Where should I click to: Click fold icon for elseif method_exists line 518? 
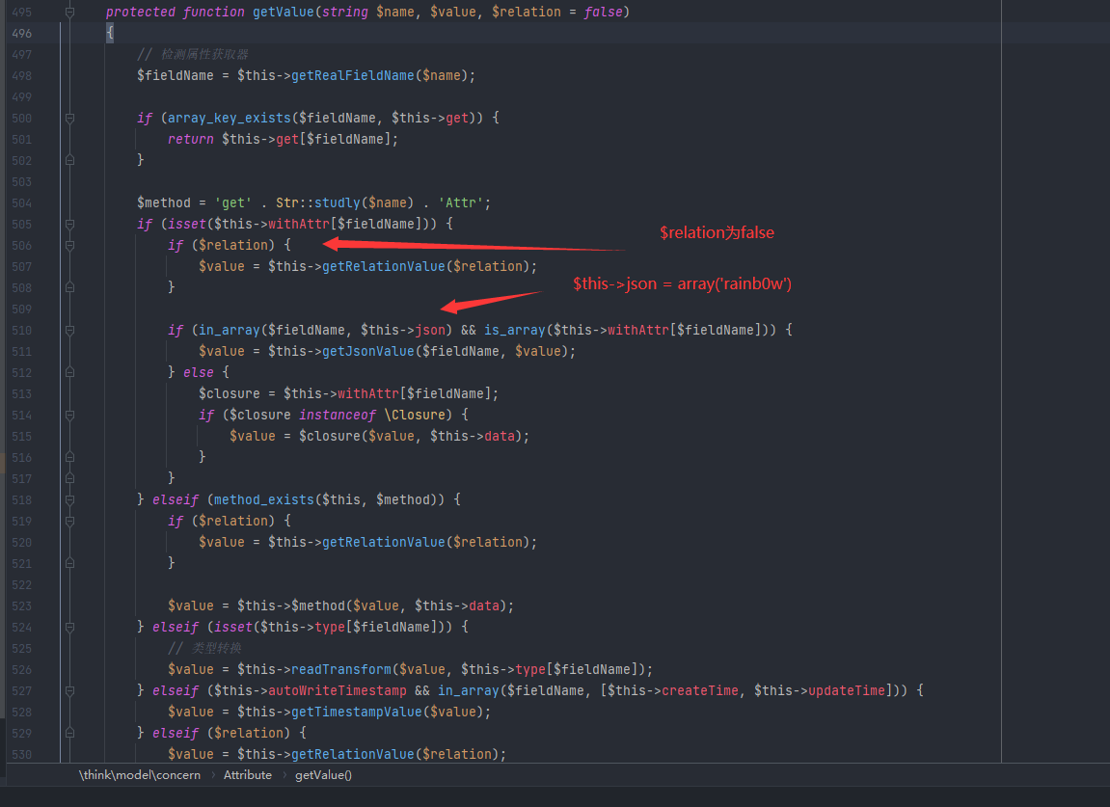(69, 499)
